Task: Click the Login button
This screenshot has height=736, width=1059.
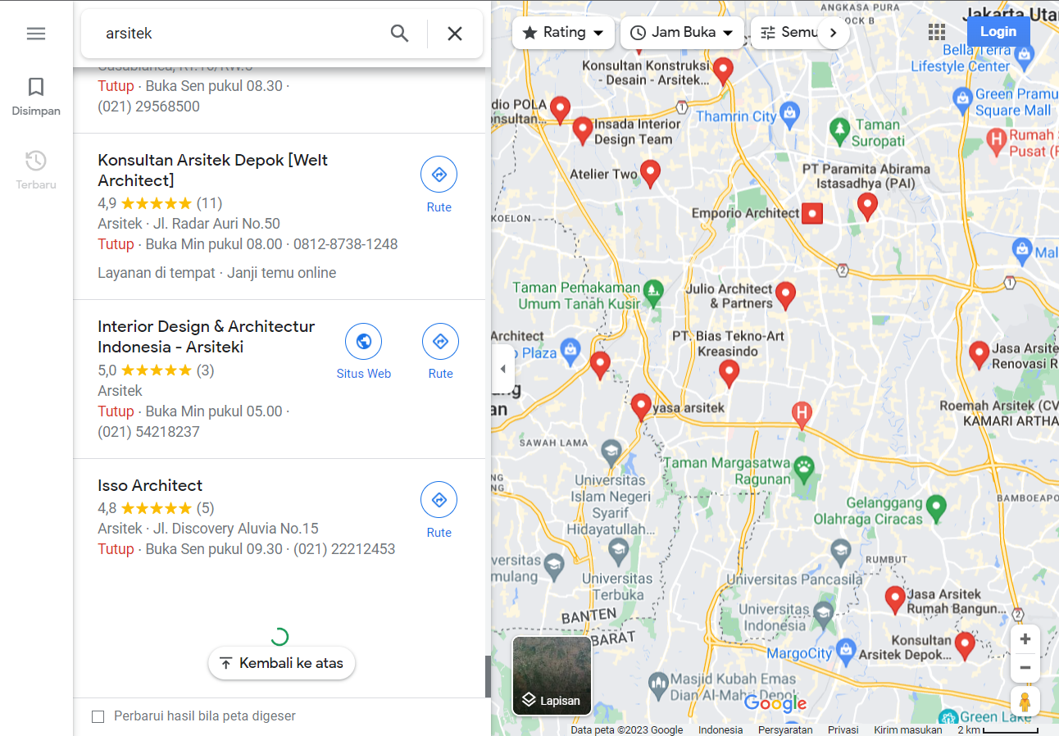Action: pyautogui.click(x=998, y=32)
